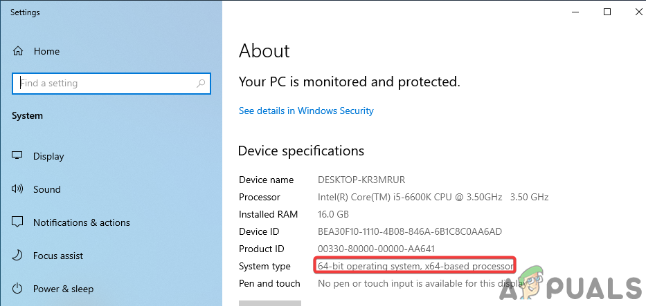The image size is (646, 306).
Task: Close the Settings window
Action: [638, 12]
